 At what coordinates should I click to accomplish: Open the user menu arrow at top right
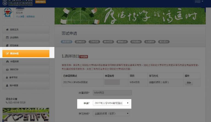(x=202, y=1)
